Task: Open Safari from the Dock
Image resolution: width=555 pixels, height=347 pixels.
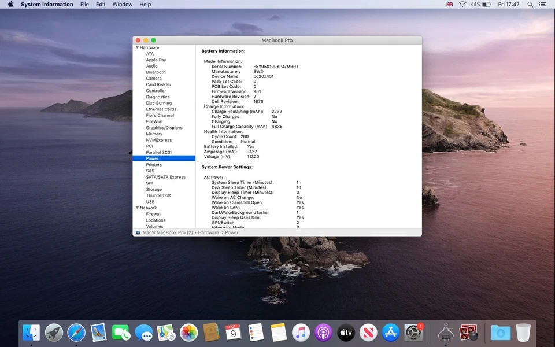Action: click(x=76, y=333)
